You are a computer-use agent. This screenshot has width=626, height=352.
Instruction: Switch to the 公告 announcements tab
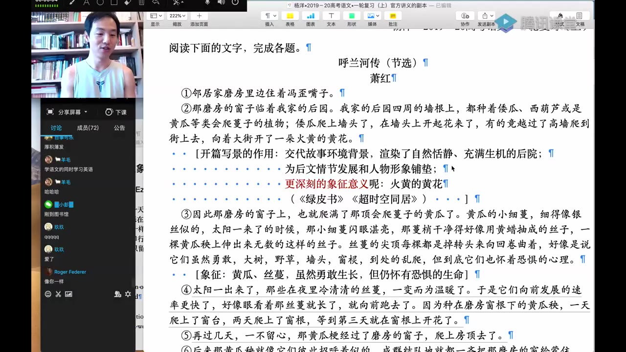pyautogui.click(x=119, y=128)
